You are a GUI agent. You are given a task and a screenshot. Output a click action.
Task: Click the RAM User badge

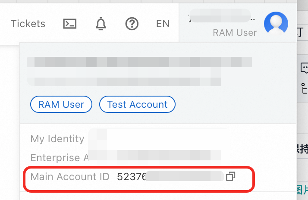pyautogui.click(x=61, y=104)
